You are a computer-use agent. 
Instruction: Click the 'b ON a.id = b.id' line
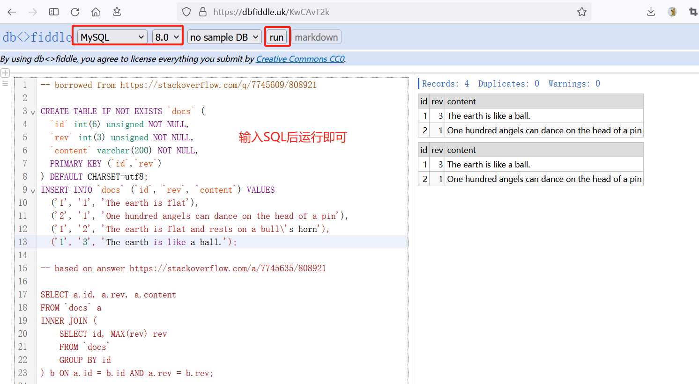tap(127, 373)
